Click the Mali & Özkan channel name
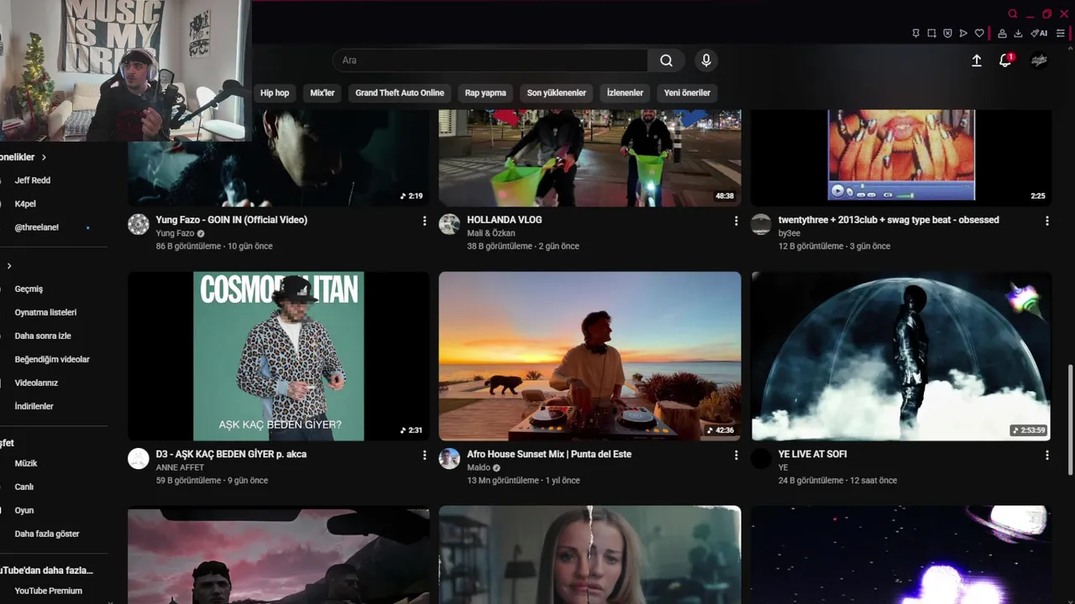The height and width of the screenshot is (604, 1075). pyautogui.click(x=491, y=233)
